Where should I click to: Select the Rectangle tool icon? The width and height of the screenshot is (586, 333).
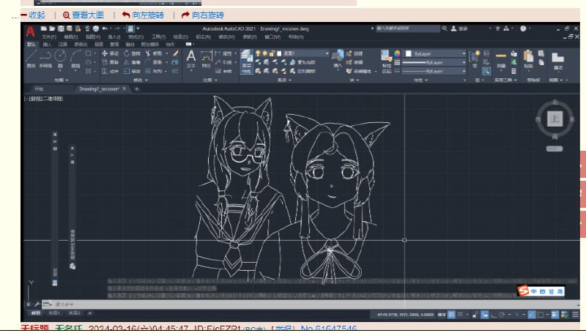(88, 53)
